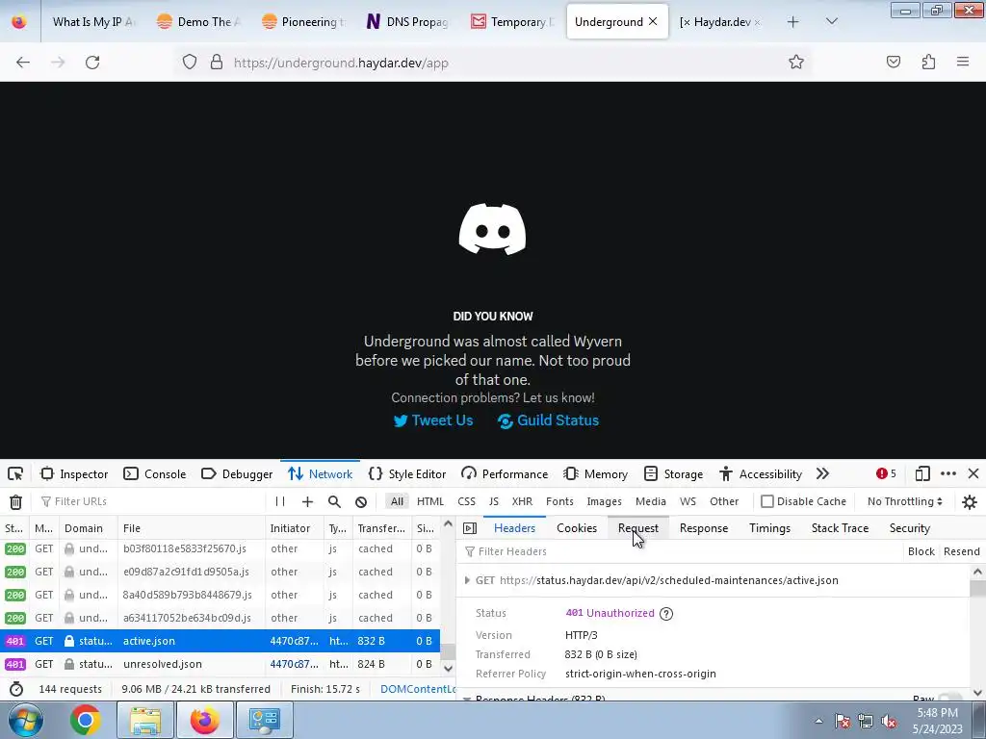Open Windows Start menu
This screenshot has width=986, height=739.
tap(25, 720)
